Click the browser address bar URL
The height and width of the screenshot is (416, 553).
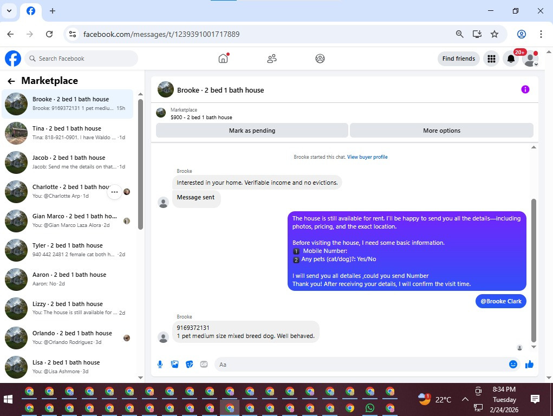pyautogui.click(x=161, y=34)
